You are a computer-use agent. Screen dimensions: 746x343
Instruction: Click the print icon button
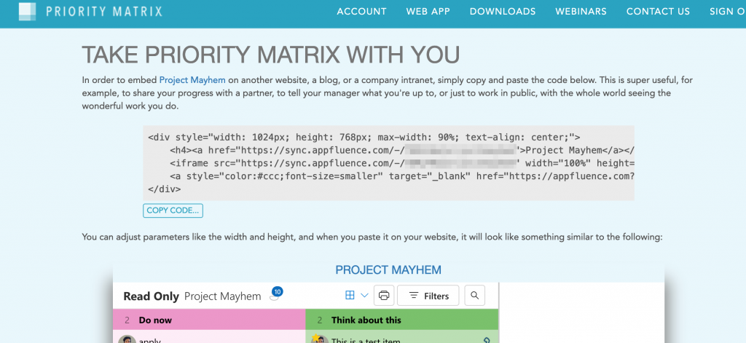[x=384, y=296]
